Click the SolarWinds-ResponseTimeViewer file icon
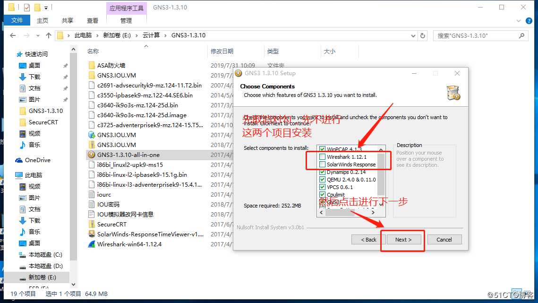The height and width of the screenshot is (303, 538). pos(91,234)
